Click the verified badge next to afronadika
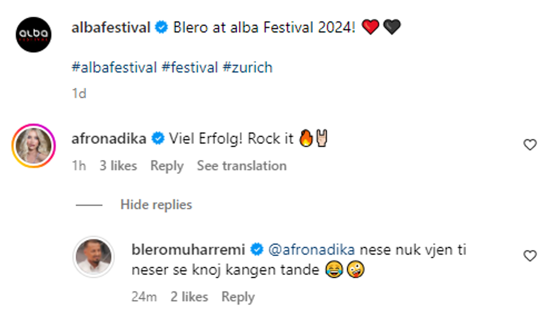Screen dimensions: 541x318 tap(157, 139)
